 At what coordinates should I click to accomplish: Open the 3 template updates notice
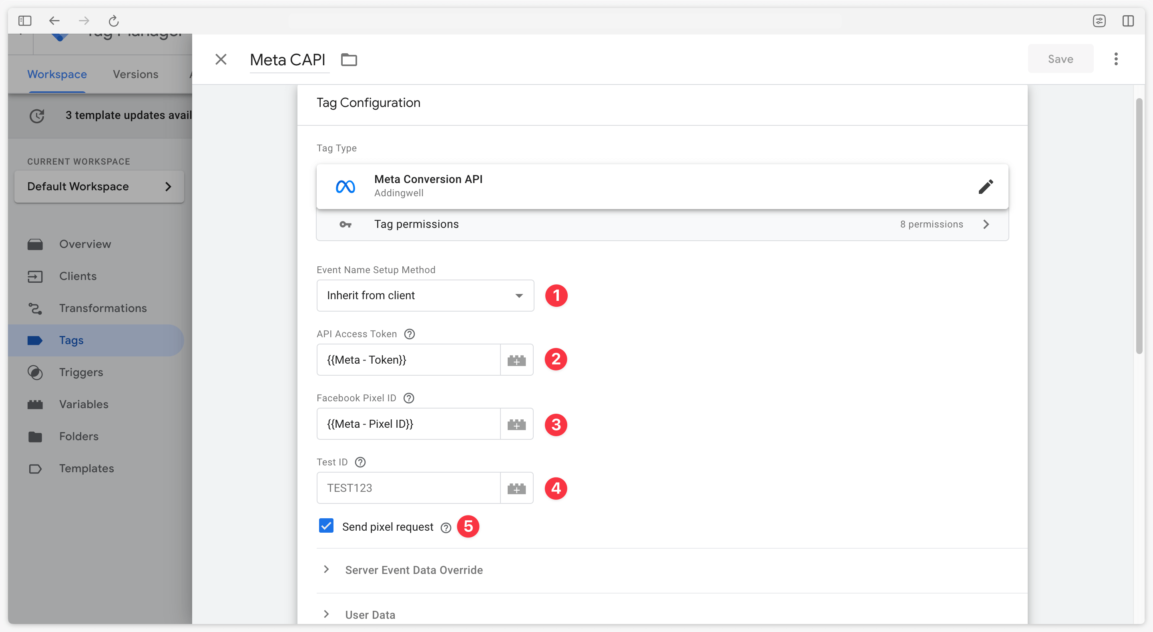click(x=100, y=116)
